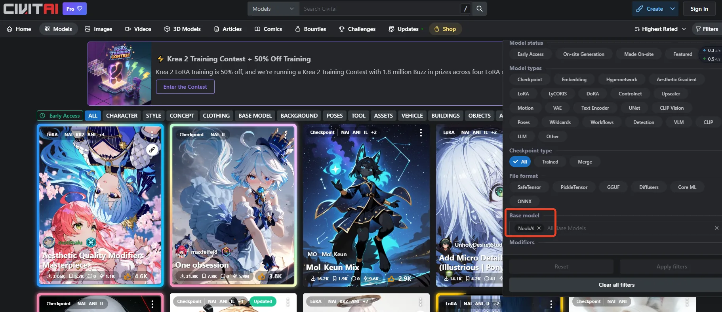The height and width of the screenshot is (312, 722).
Task: Toggle the Featured model status filter
Action: 683,54
